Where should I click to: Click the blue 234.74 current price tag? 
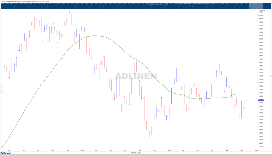pyautogui.click(x=261, y=100)
